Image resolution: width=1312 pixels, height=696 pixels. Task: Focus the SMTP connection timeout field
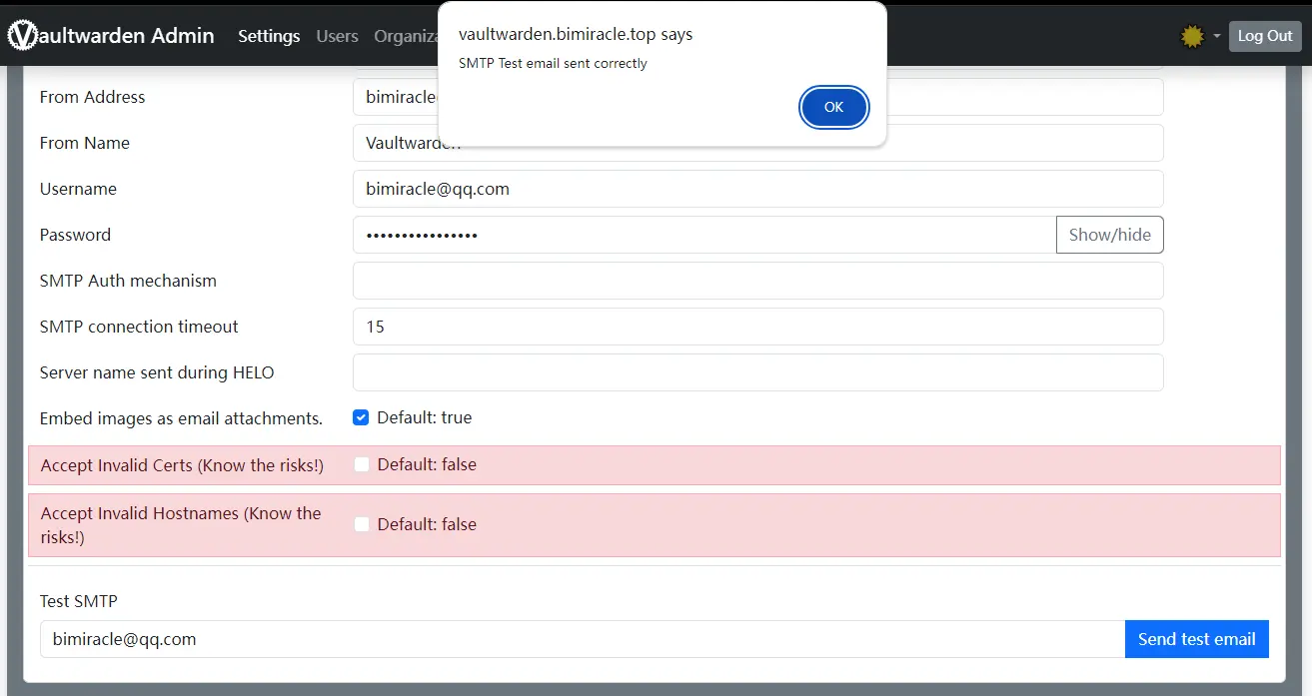click(x=757, y=327)
